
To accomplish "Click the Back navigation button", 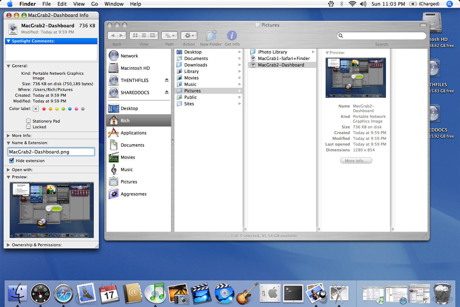I will [113, 35].
